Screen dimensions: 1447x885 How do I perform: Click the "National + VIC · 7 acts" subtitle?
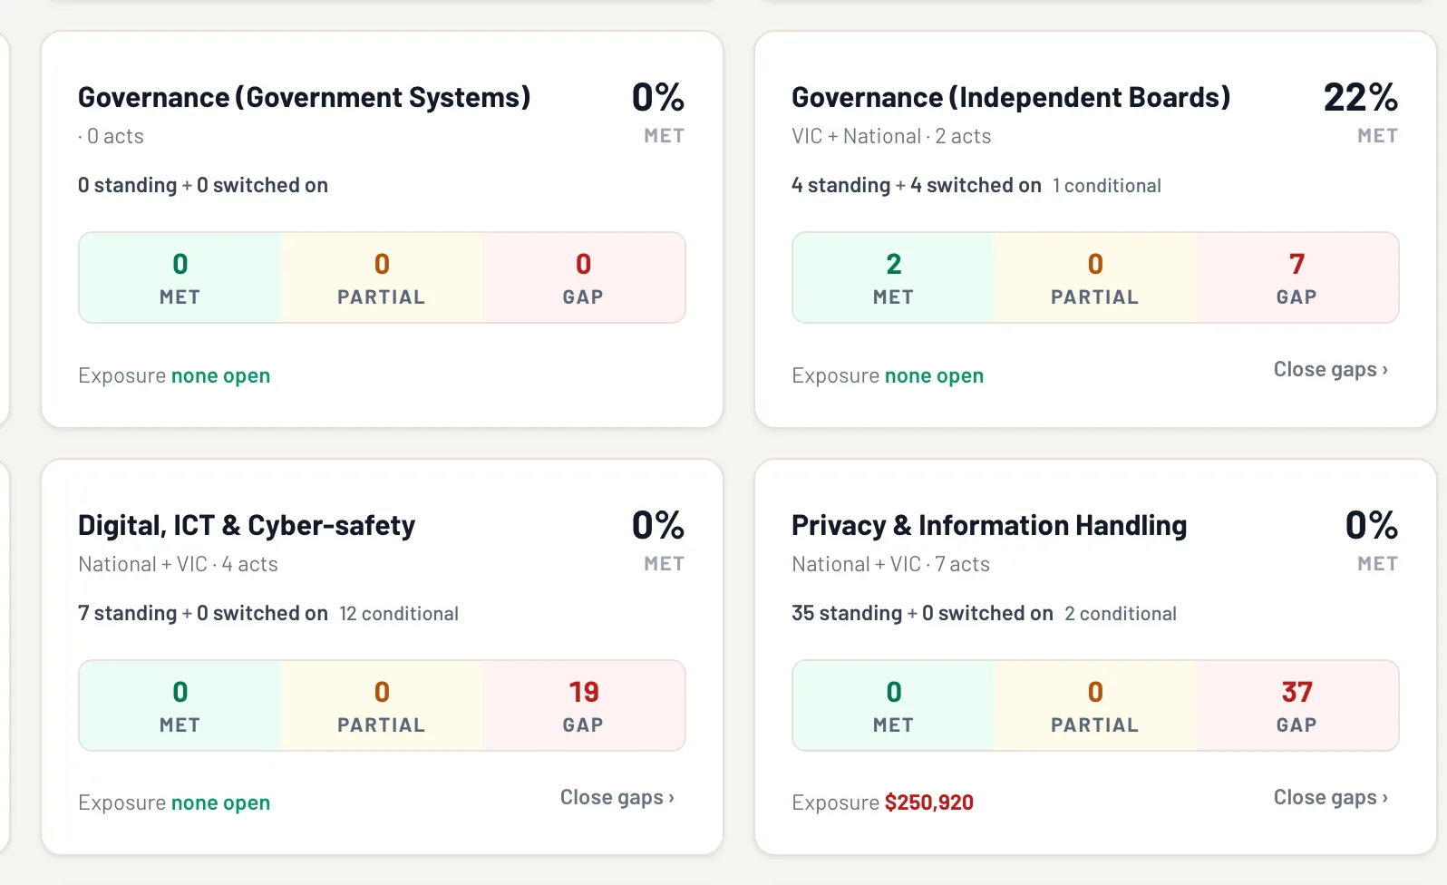pos(890,564)
